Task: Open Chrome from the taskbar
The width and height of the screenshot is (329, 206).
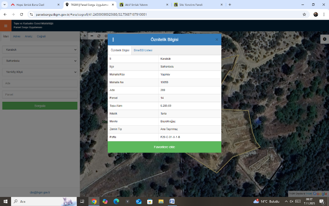Action: pos(94,201)
